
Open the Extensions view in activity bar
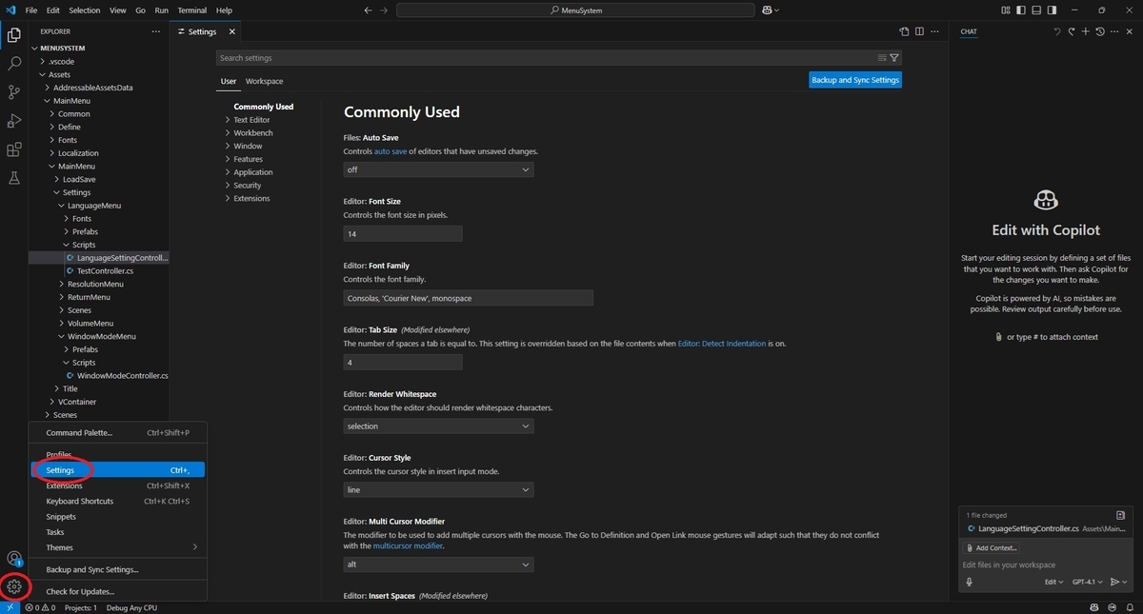tap(14, 149)
